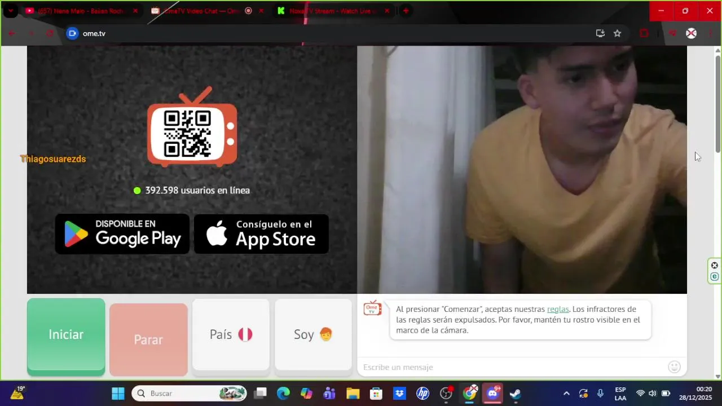This screenshot has height=406, width=722.
Task: Close the Kick stream tab
Action: pyautogui.click(x=387, y=11)
